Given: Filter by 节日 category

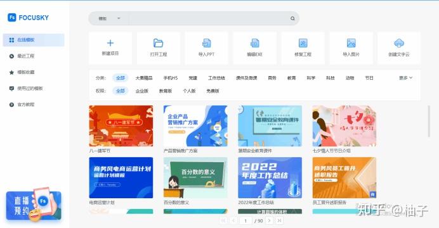Looking at the screenshot, I should [x=369, y=78].
